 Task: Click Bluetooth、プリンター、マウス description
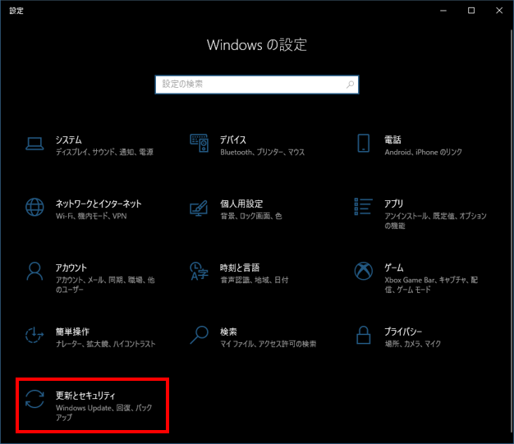coord(263,152)
